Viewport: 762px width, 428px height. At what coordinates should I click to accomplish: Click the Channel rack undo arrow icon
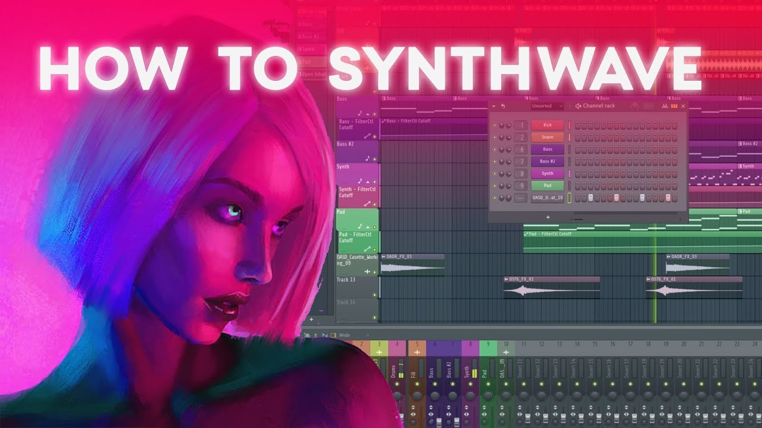(x=503, y=106)
